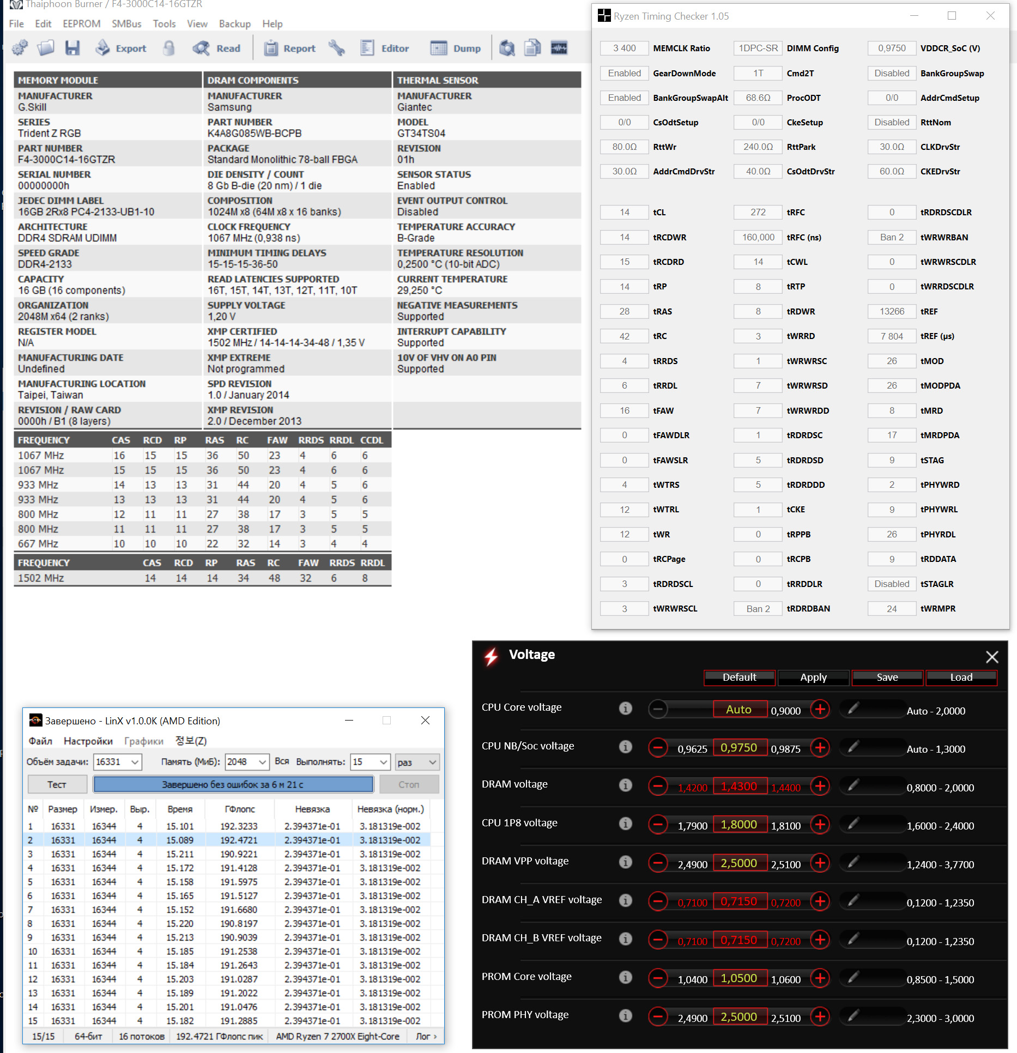Click the magnifier search icon next to Dump

tap(507, 48)
